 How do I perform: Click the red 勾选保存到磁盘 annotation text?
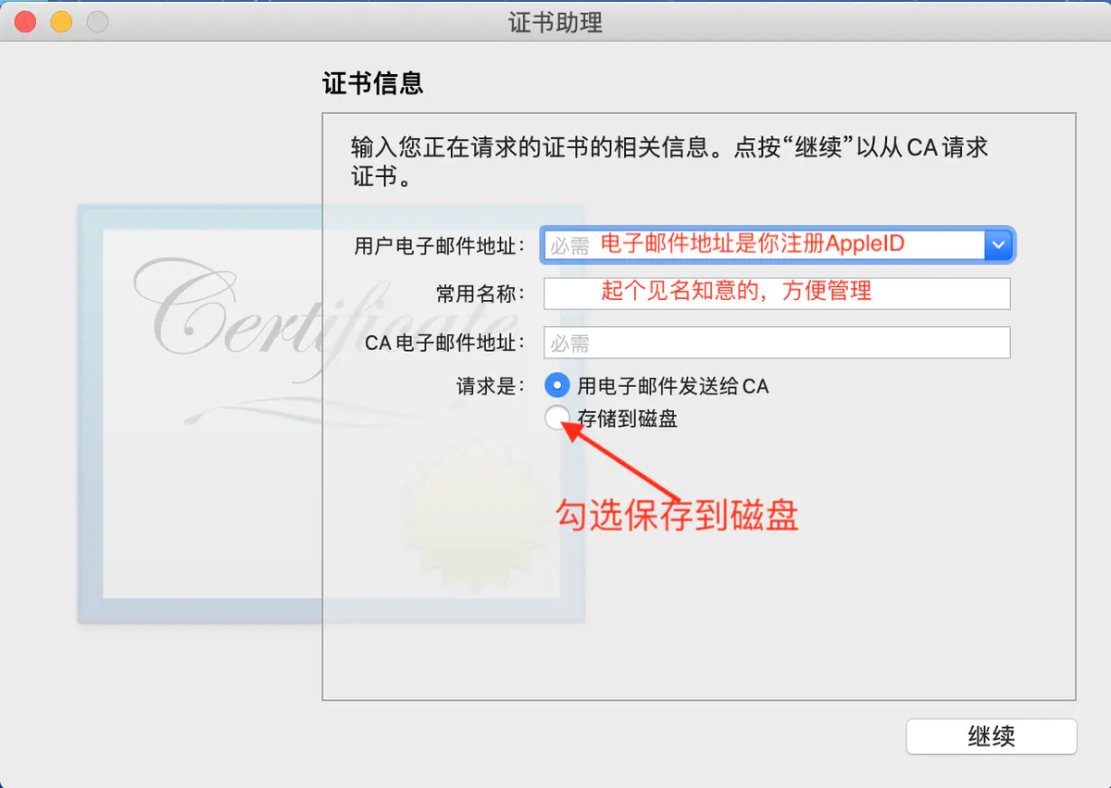point(677,515)
